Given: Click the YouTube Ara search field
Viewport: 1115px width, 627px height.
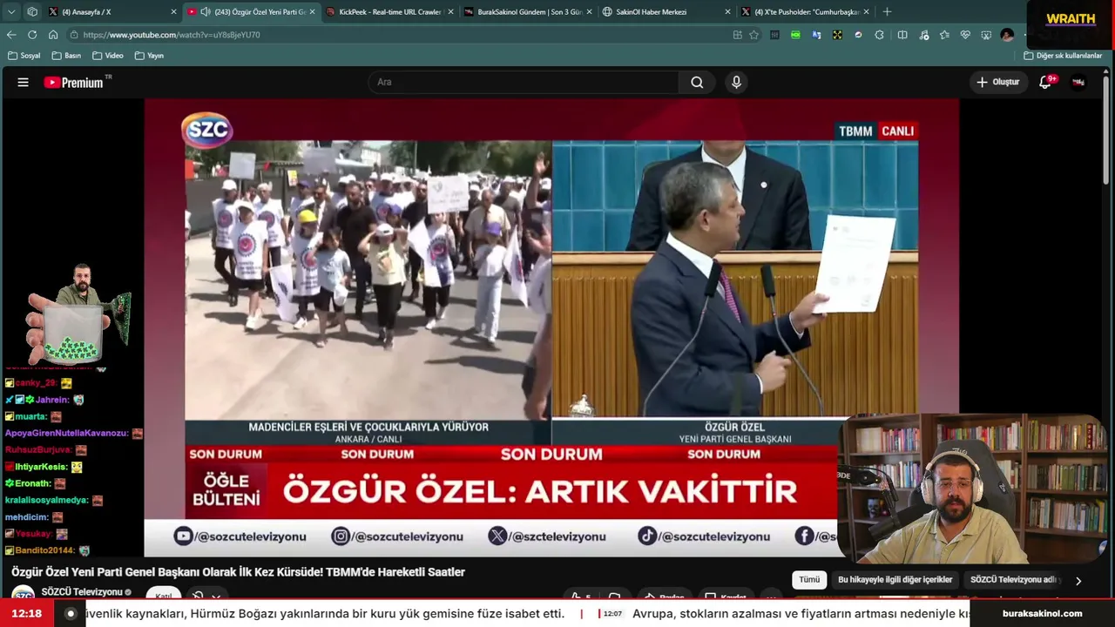Looking at the screenshot, I should [523, 82].
